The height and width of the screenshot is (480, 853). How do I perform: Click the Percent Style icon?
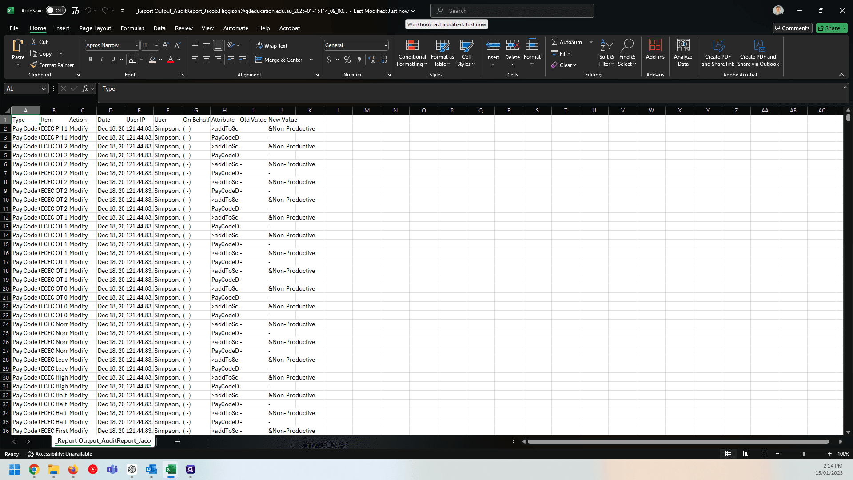click(347, 60)
